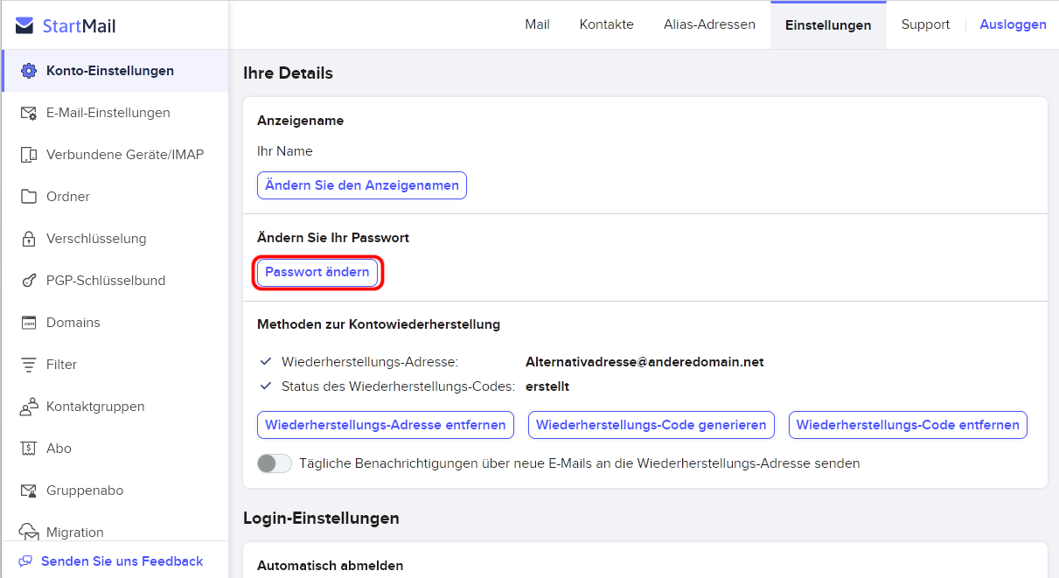
Task: Click Wiederherstellungs-Code generieren button
Action: pos(651,425)
